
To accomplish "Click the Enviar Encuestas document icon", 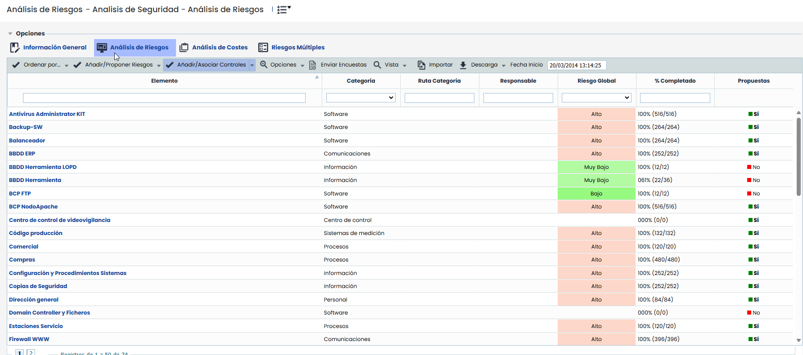I will tap(312, 65).
